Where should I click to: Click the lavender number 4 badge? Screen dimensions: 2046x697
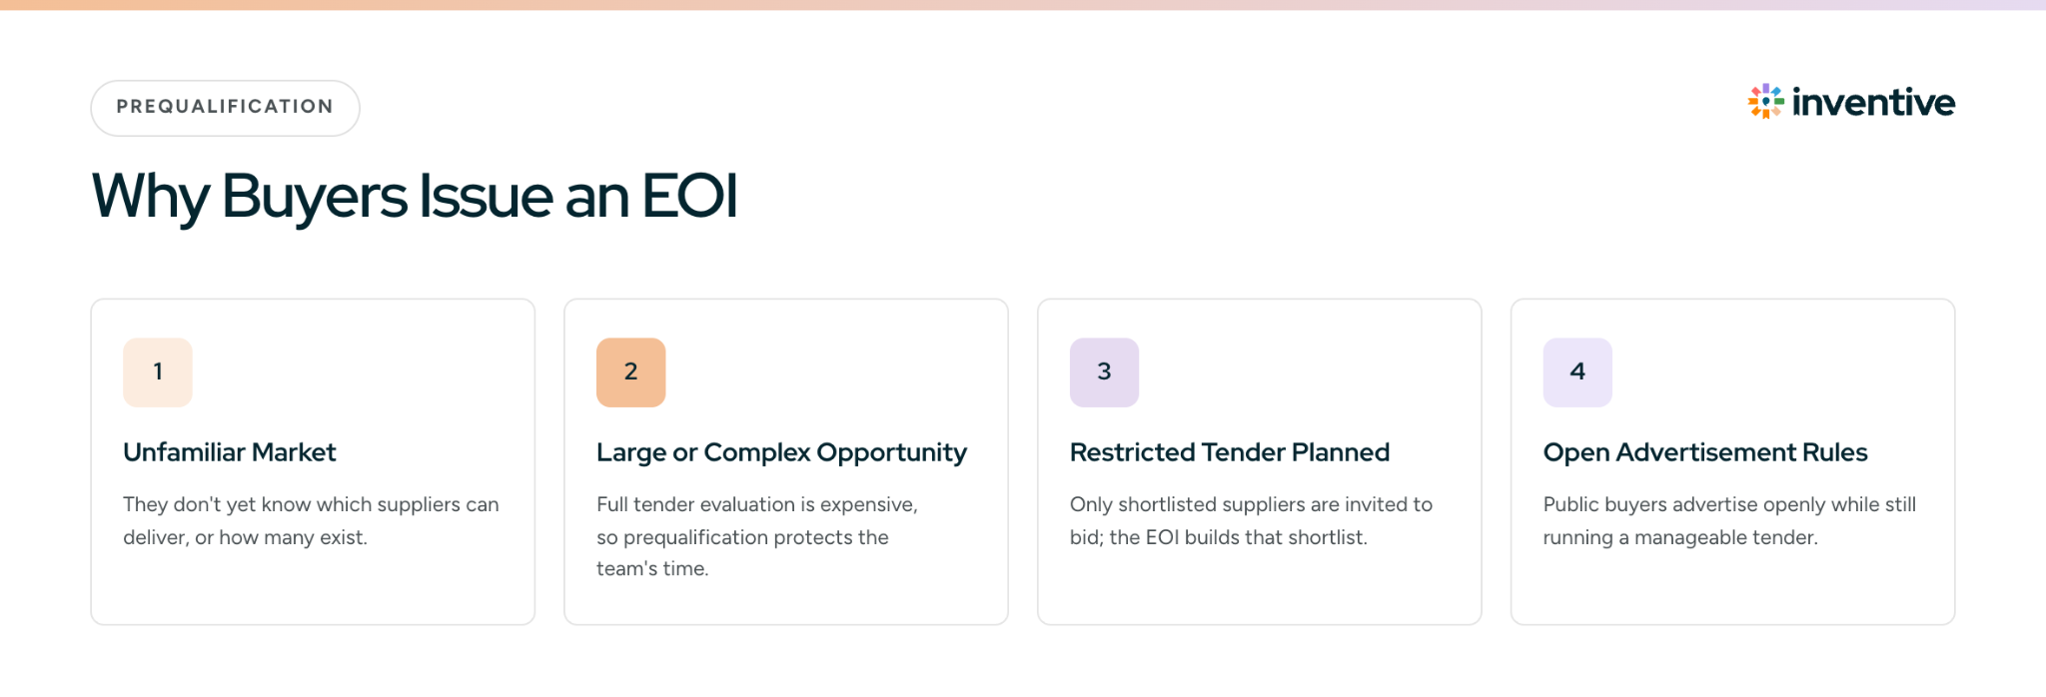[1577, 372]
